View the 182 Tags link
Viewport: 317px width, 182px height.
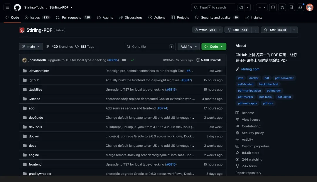(x=85, y=46)
